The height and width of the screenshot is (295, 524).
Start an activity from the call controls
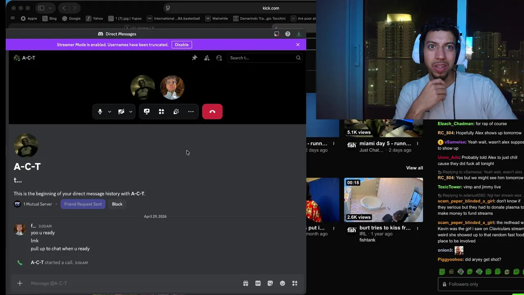pyautogui.click(x=161, y=111)
